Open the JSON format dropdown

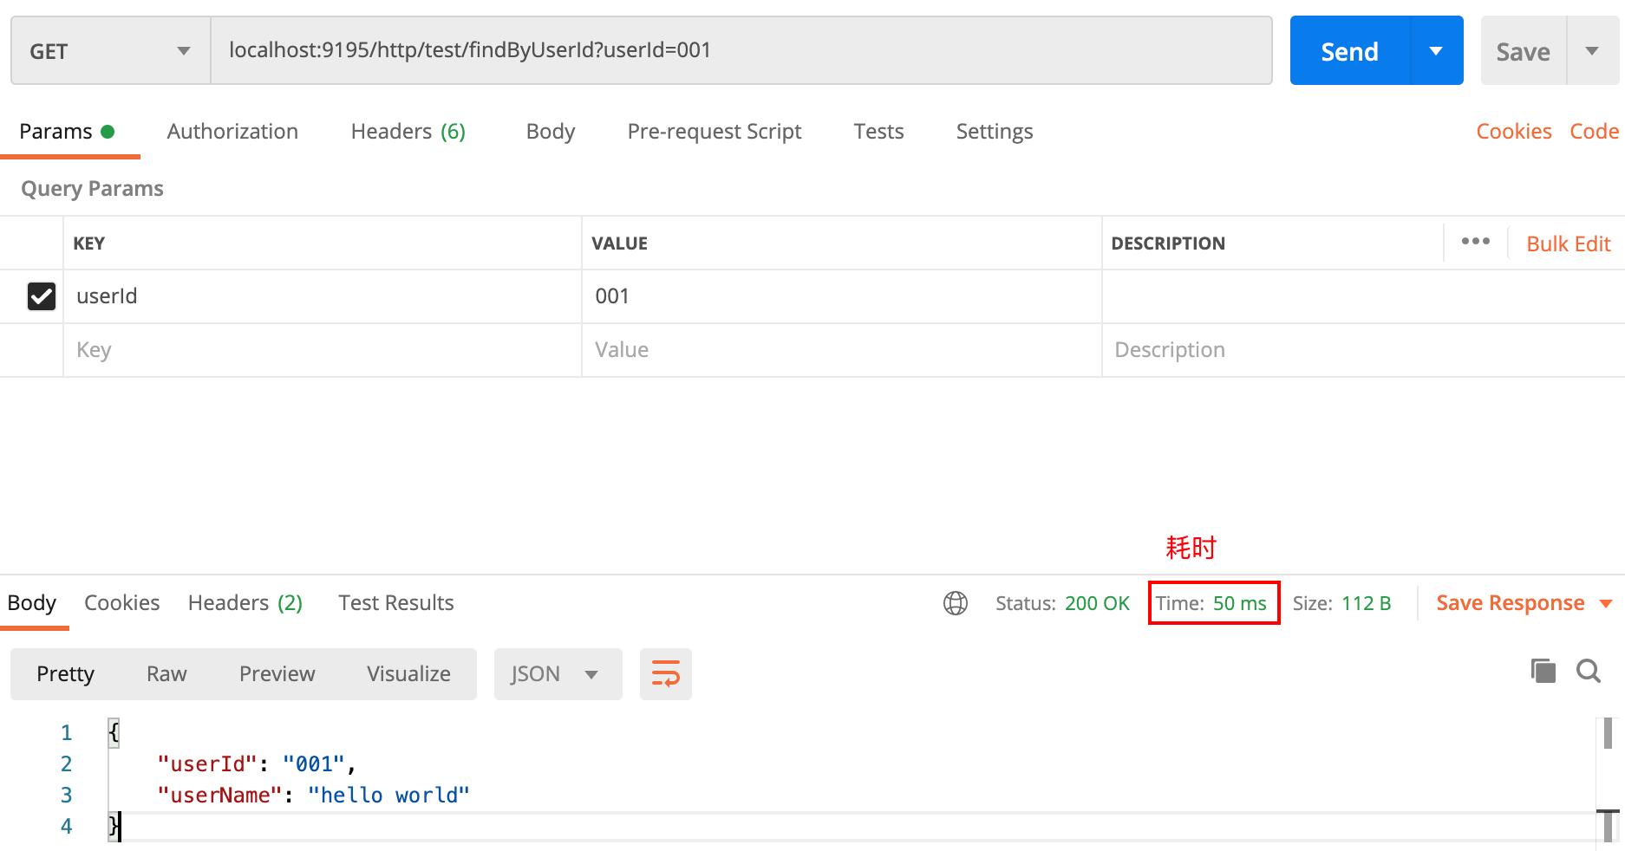558,673
